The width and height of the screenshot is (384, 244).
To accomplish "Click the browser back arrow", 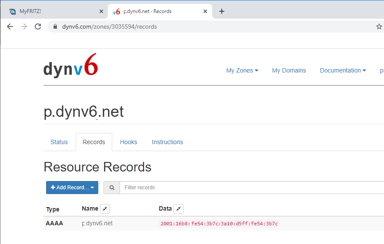I will point(10,26).
